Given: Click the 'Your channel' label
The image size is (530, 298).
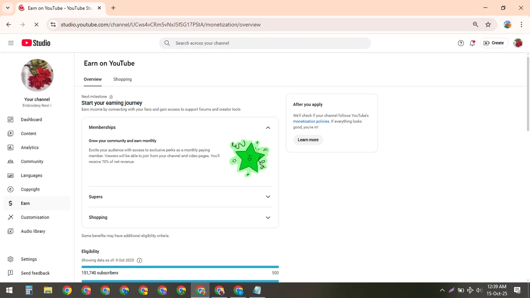Looking at the screenshot, I should tap(37, 99).
